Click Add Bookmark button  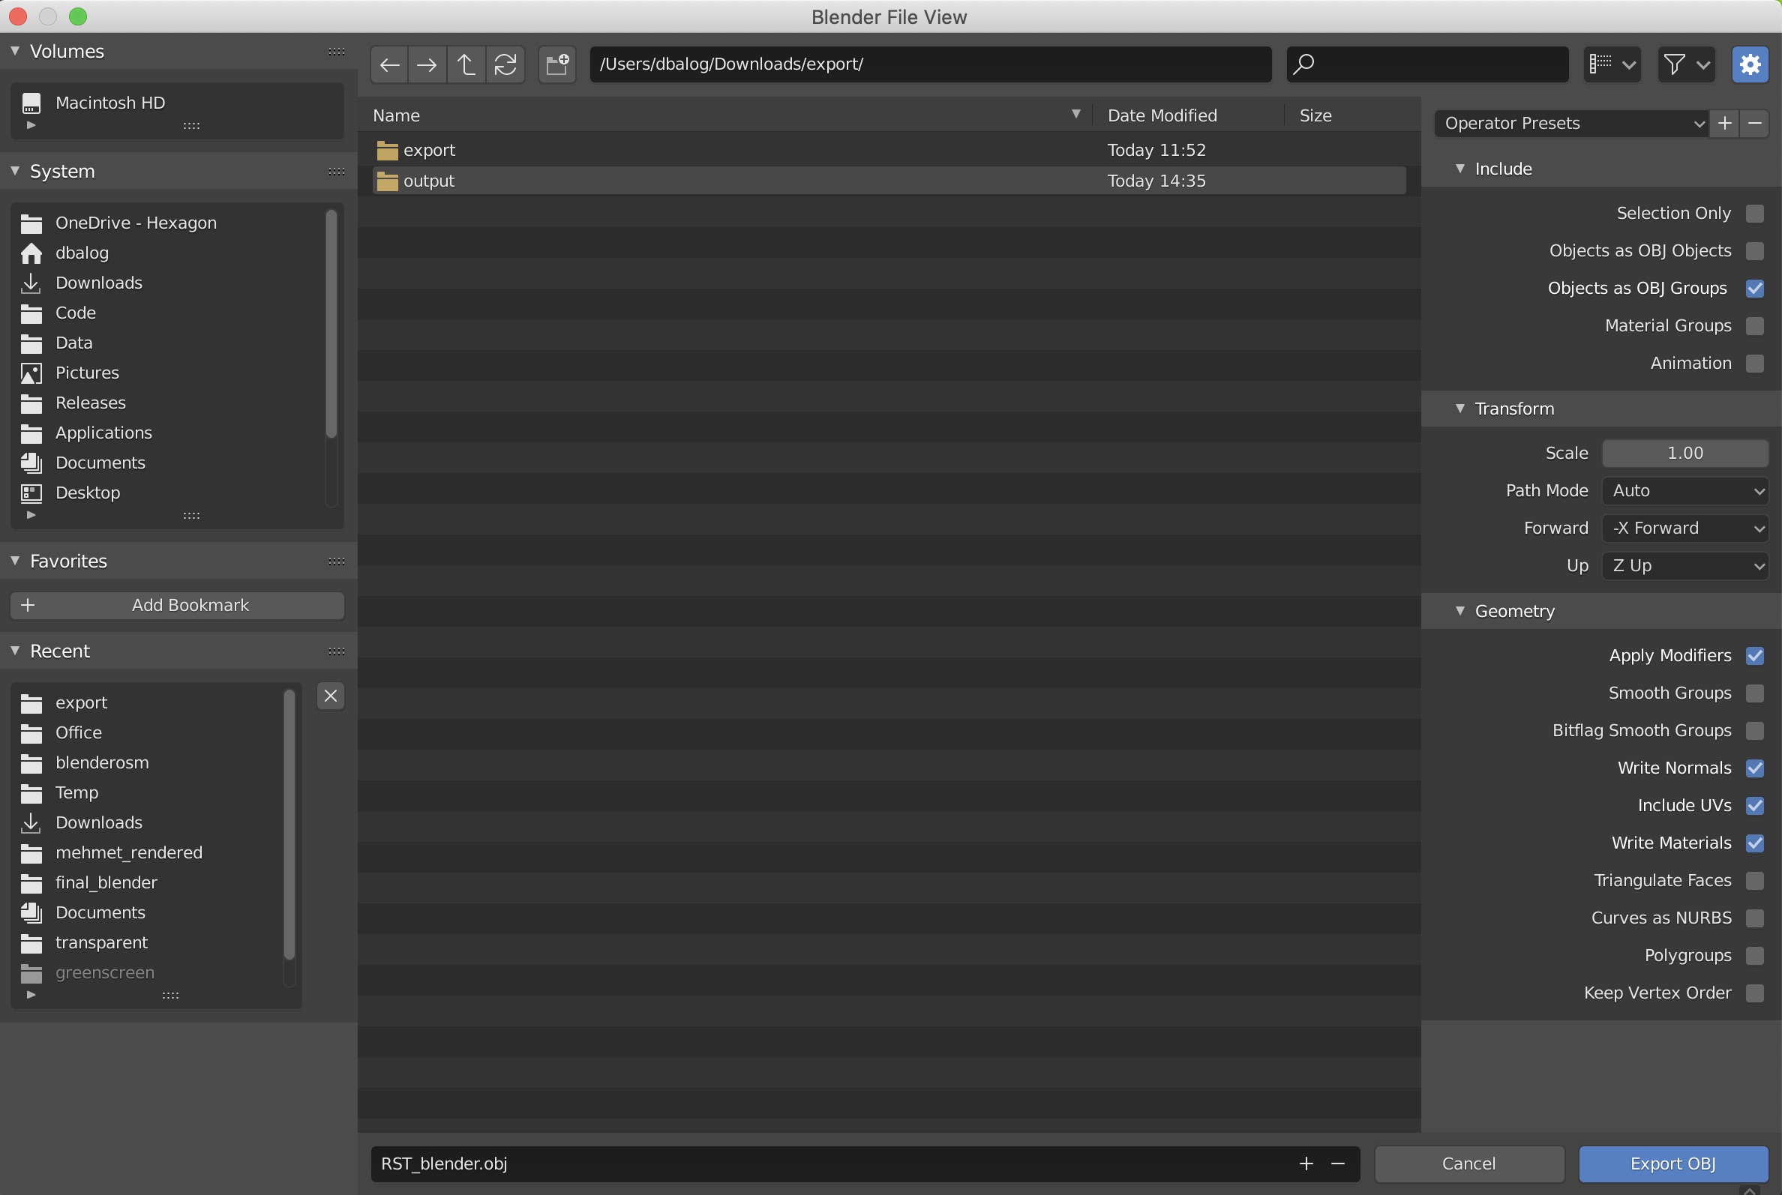click(x=177, y=605)
